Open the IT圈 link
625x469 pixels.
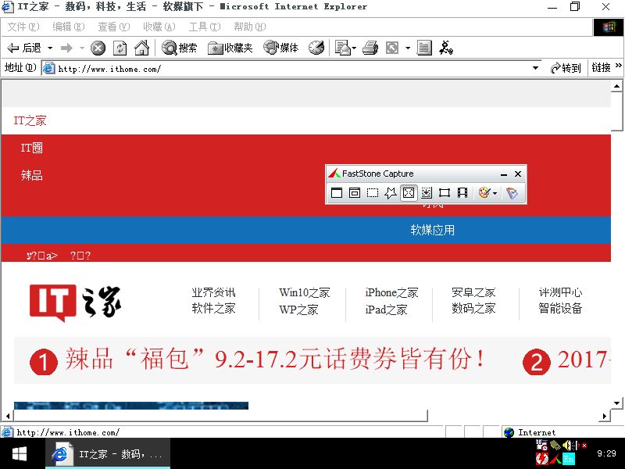(31, 148)
